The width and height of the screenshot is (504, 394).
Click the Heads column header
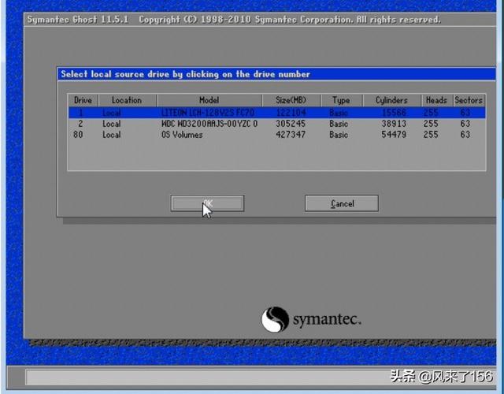tap(437, 100)
